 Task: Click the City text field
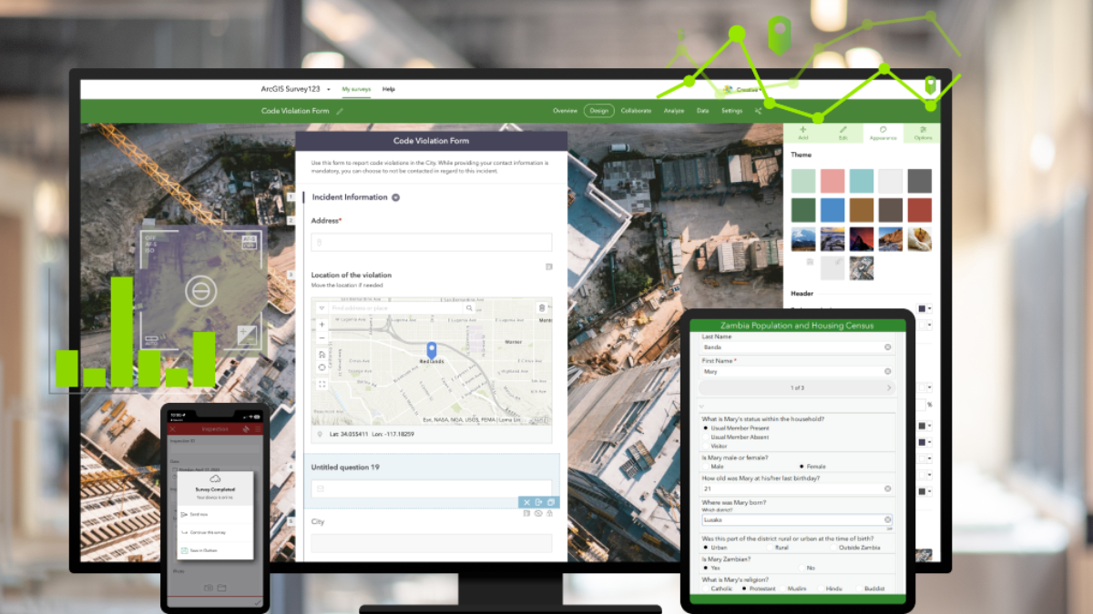pyautogui.click(x=432, y=543)
